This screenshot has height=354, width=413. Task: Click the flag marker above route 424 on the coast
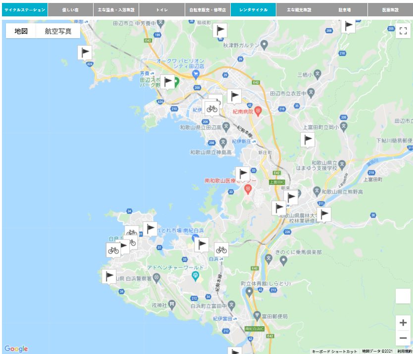coord(85,52)
